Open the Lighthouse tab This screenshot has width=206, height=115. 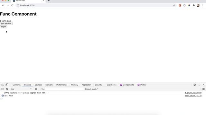(x=112, y=85)
